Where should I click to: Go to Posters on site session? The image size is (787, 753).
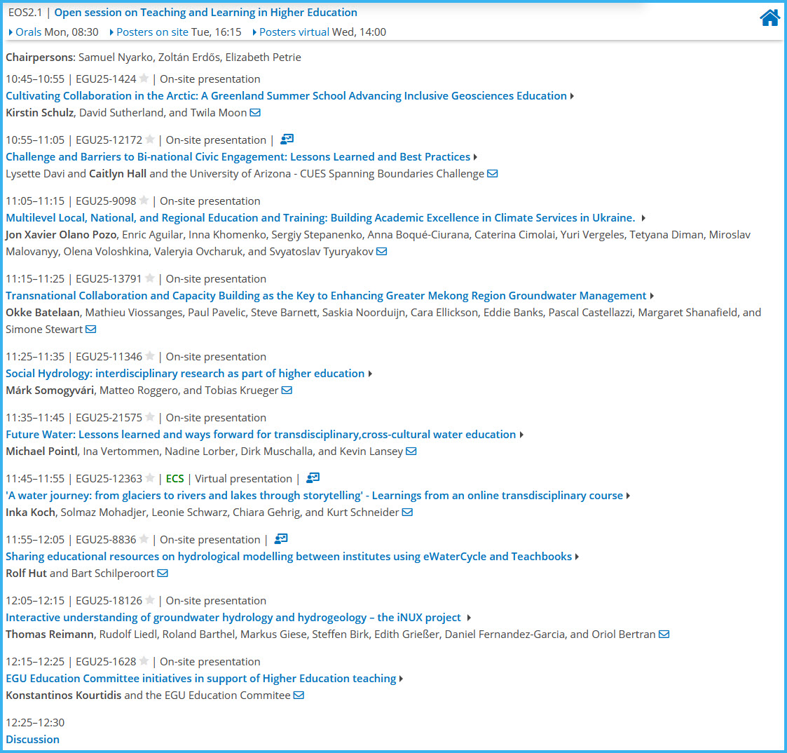pos(152,32)
